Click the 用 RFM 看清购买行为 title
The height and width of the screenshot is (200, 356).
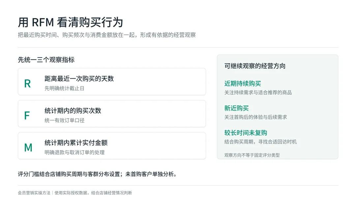71,22
